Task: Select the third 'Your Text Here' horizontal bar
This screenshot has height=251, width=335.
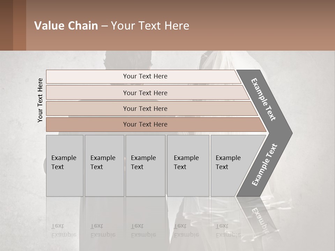Action: (x=145, y=108)
